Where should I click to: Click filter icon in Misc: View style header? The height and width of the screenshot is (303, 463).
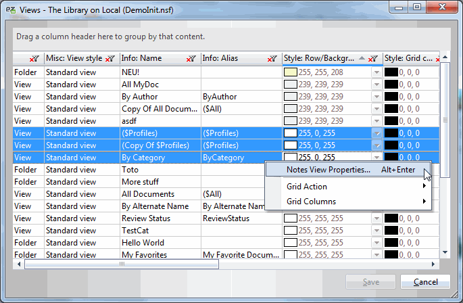tap(111, 59)
